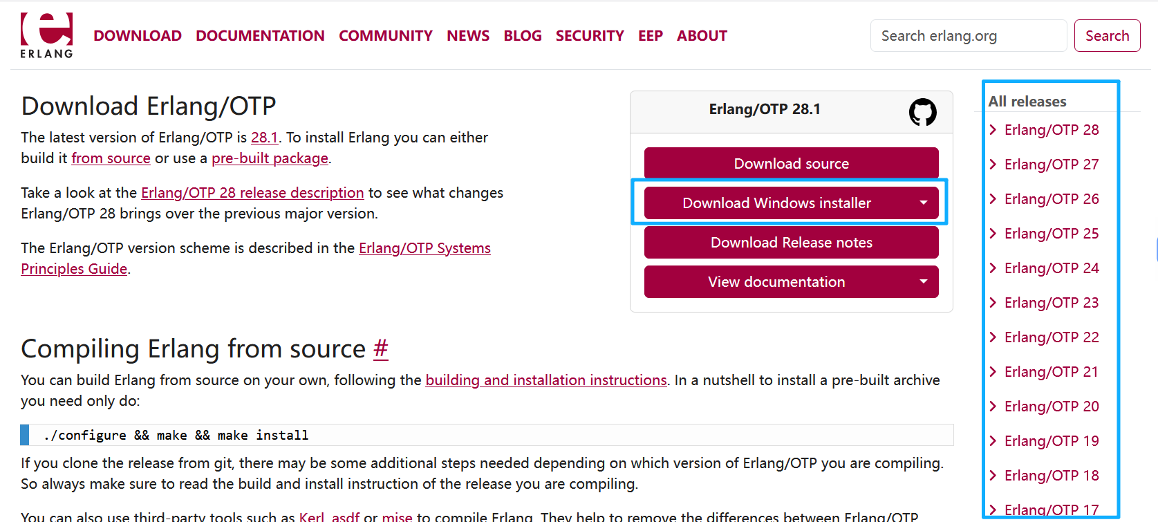
Task: Open Erlang/OTP 28 release description link
Action: 252,193
